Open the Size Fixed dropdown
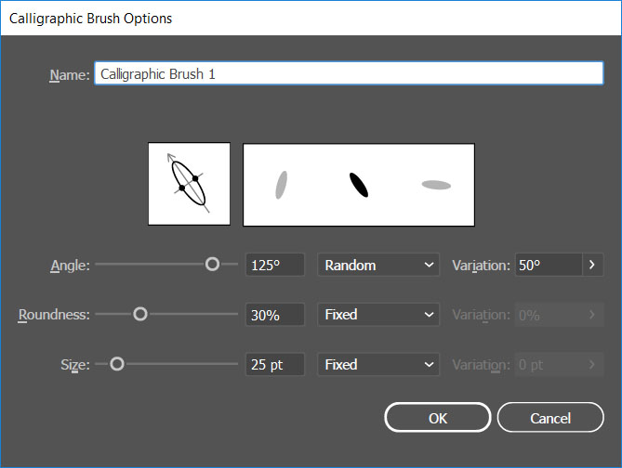 point(378,365)
